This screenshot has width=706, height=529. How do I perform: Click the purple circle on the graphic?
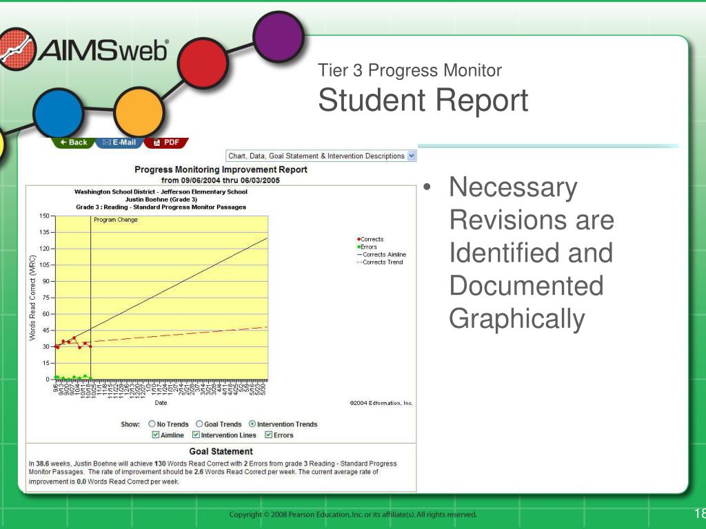[279, 37]
